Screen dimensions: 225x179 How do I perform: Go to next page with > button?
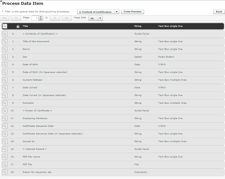[x=55, y=18]
